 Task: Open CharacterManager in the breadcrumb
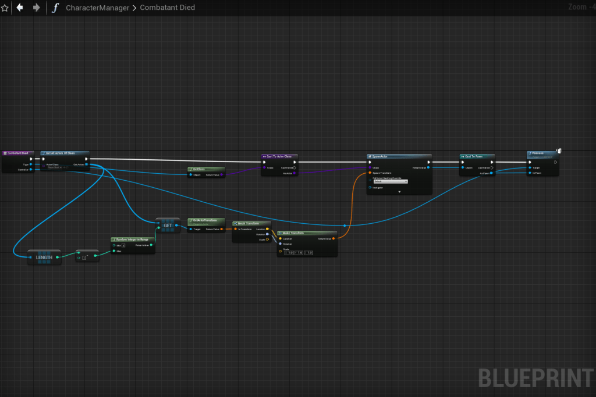coord(97,8)
